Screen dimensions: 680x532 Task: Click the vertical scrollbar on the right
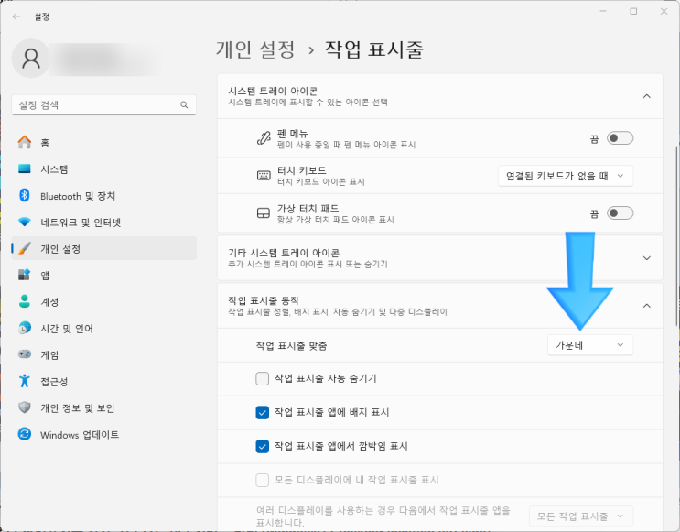click(676, 236)
